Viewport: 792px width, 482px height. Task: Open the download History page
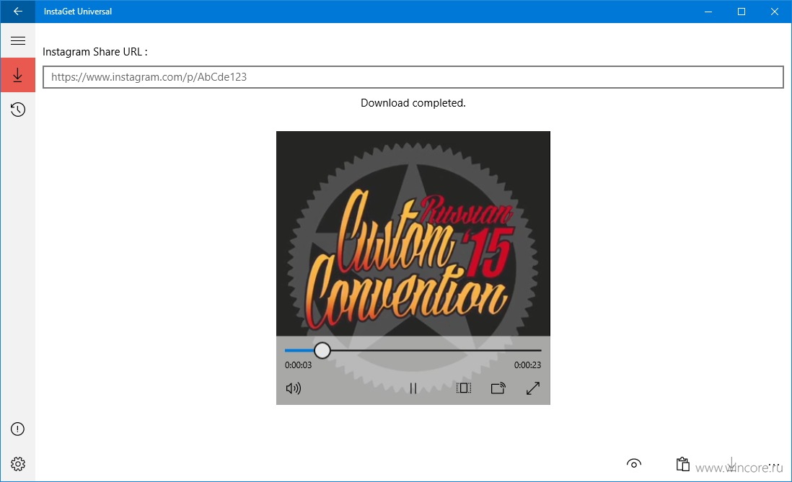(x=18, y=110)
